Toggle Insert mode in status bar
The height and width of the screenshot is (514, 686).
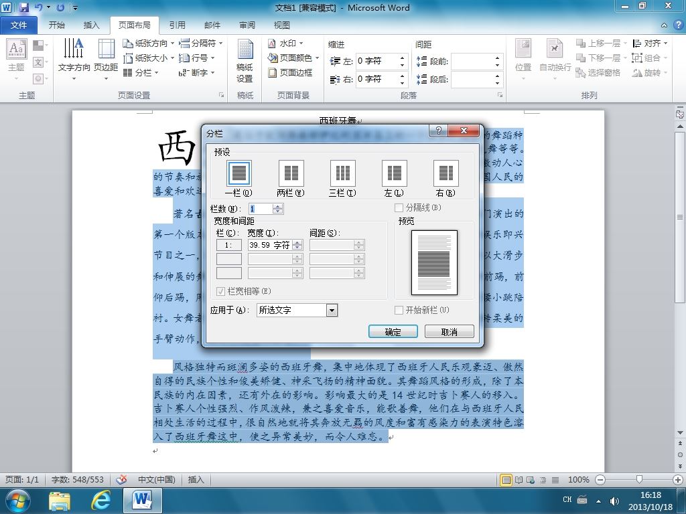pyautogui.click(x=196, y=479)
